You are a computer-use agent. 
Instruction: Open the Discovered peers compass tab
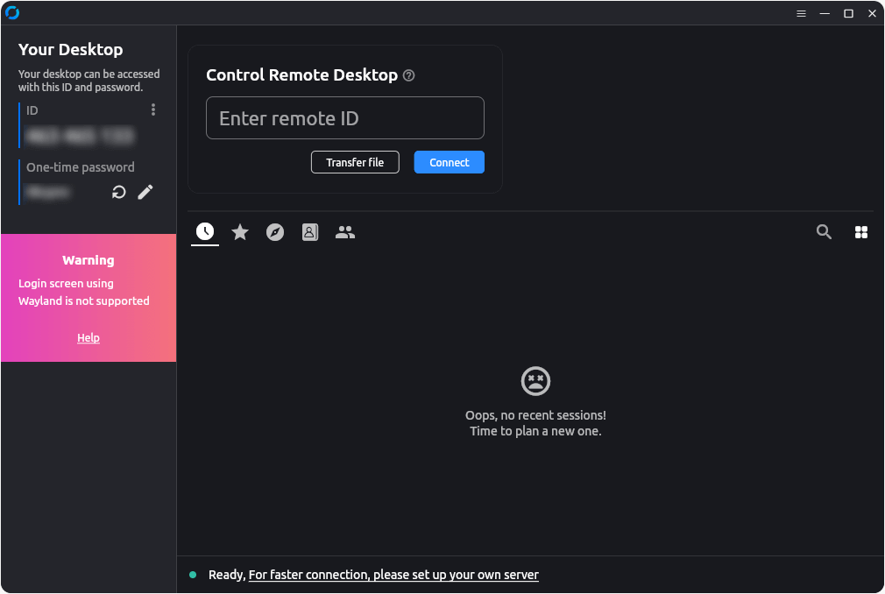click(274, 231)
